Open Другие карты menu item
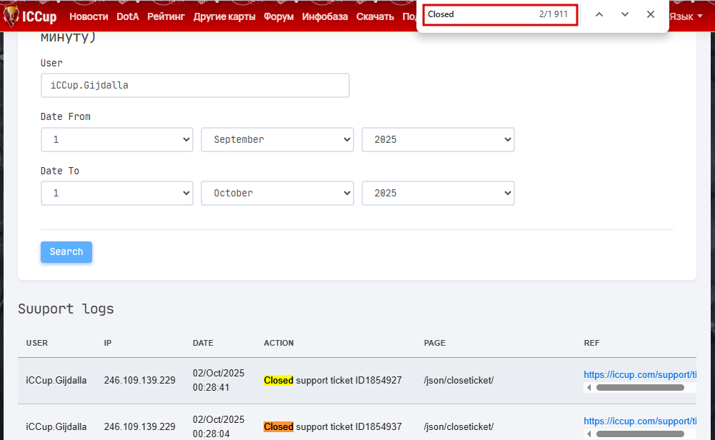 pos(224,16)
